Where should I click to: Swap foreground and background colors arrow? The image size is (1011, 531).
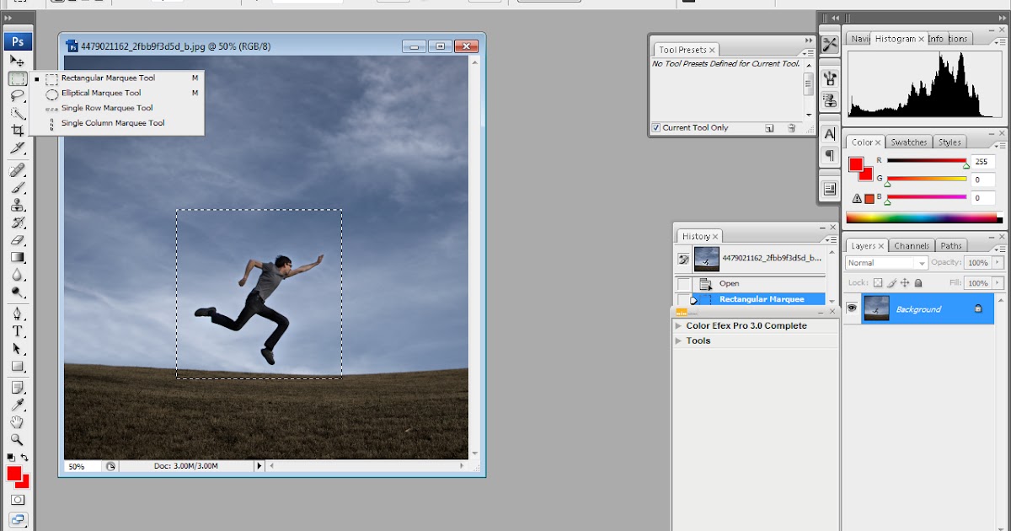click(x=24, y=458)
